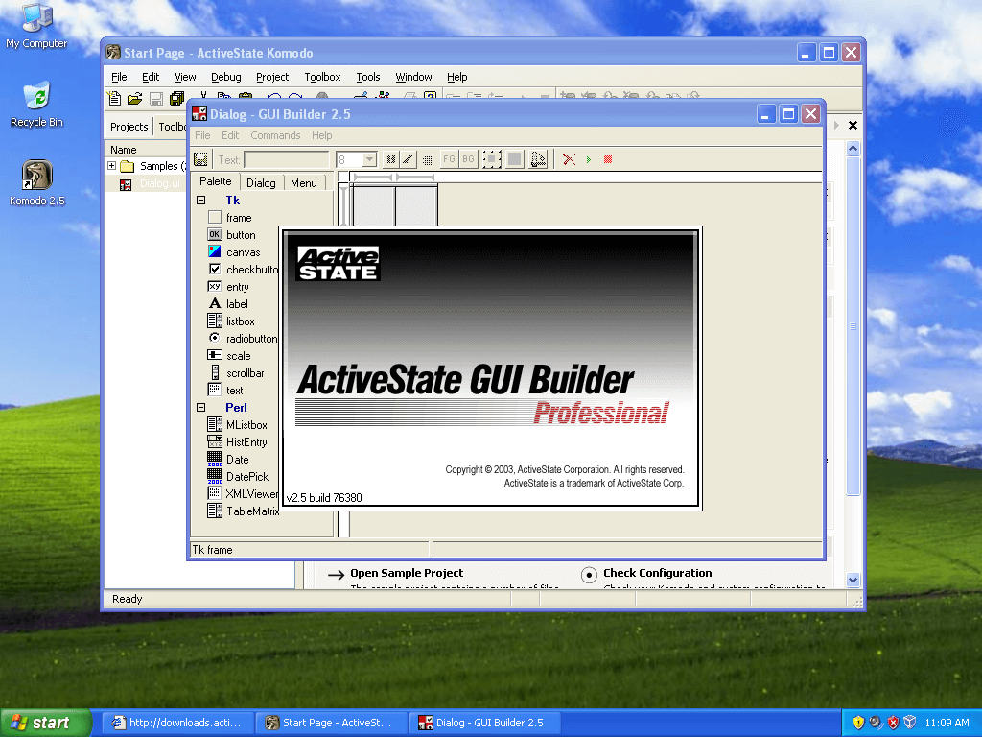The width and height of the screenshot is (982, 737).
Task: Choose the listbox widget in Tk palette
Action: coord(231,321)
